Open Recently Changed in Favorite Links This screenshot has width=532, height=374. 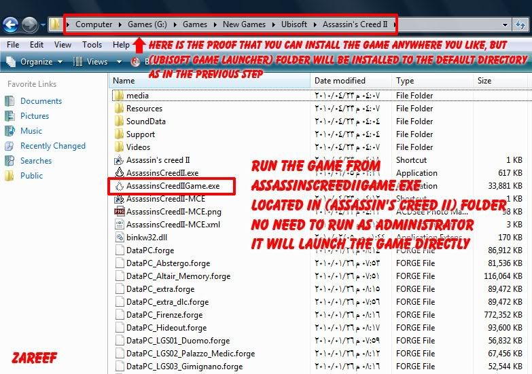click(53, 146)
